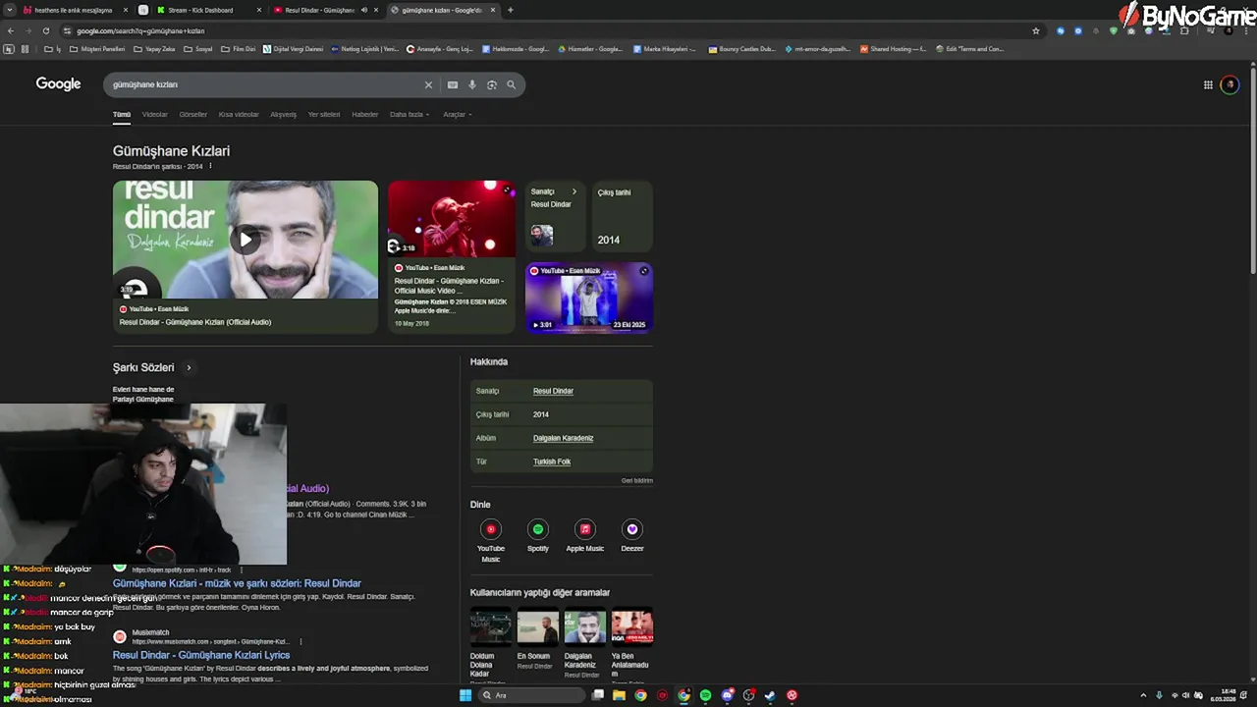Open the Yapay Zeka bookmarks folder
The width and height of the screenshot is (1257, 707).
click(154, 48)
